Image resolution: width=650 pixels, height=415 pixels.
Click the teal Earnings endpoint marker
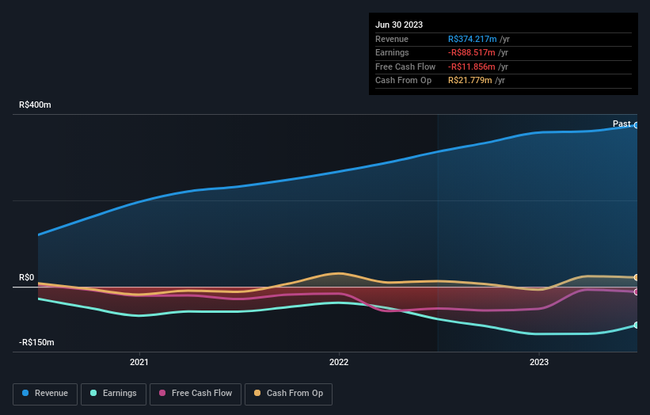click(x=637, y=325)
